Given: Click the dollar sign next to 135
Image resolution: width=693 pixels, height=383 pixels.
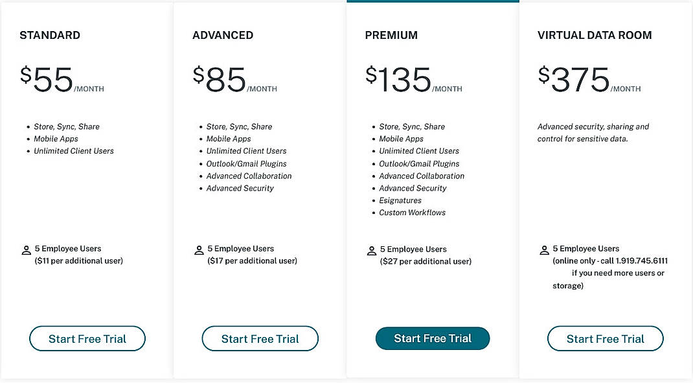Looking at the screenshot, I should [370, 73].
